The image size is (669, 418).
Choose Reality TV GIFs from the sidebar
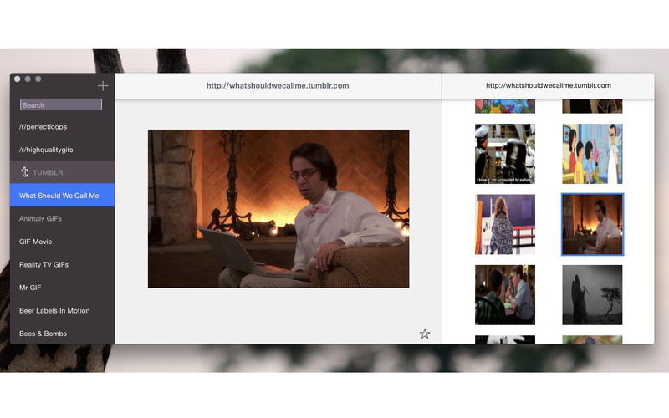[x=44, y=265]
